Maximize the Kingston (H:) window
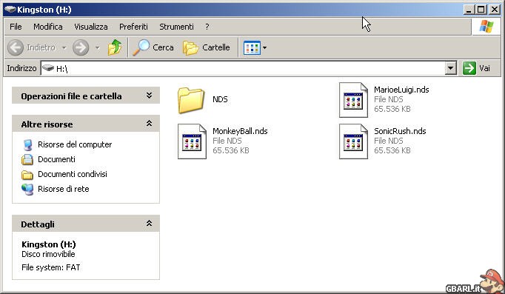The width and height of the screenshot is (505, 294). point(481,10)
